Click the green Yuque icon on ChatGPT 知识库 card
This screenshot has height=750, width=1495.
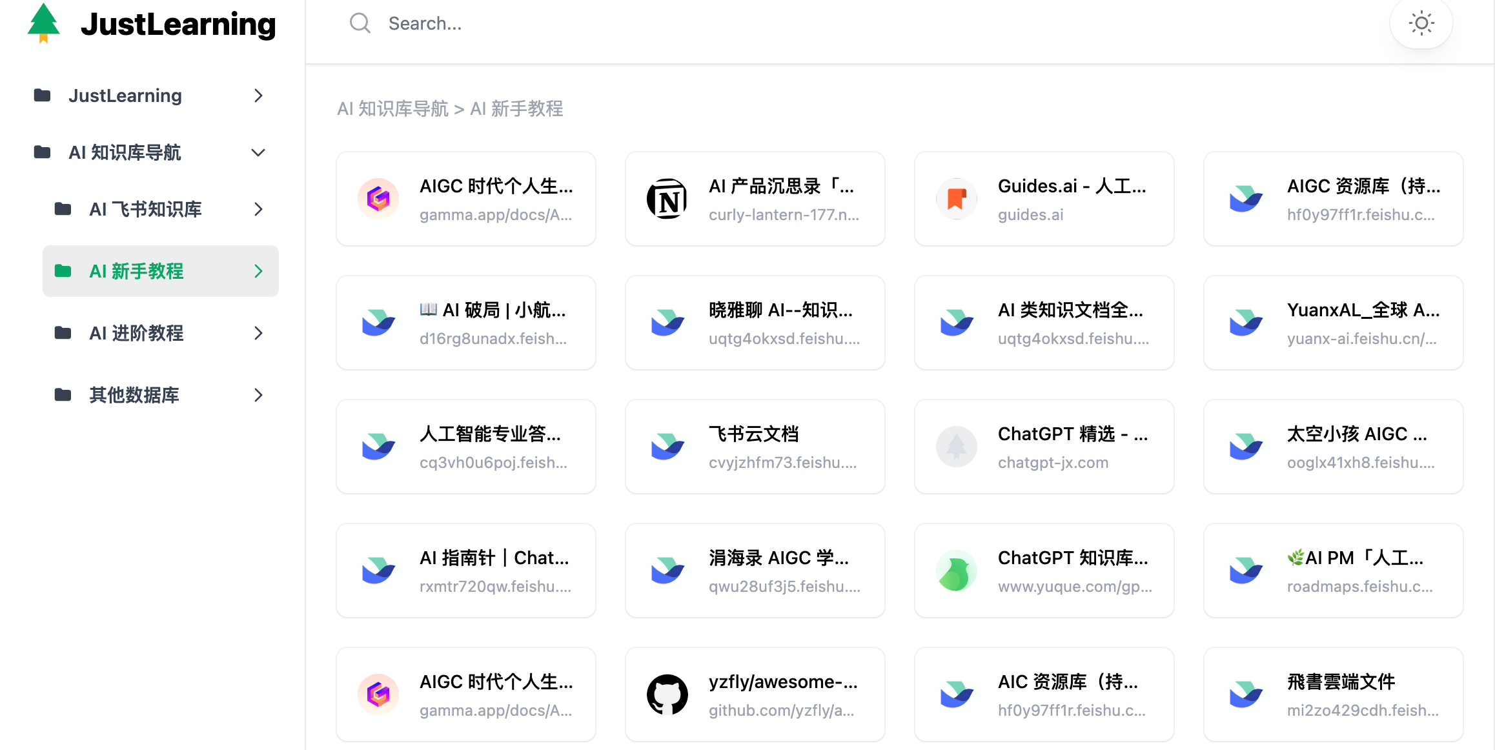click(x=956, y=571)
